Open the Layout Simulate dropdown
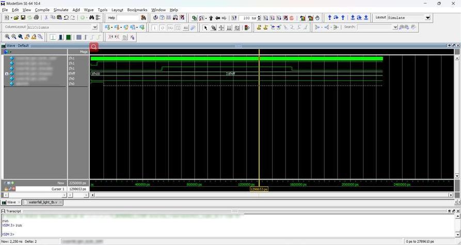Screen dimensions: 461x245 427,18
